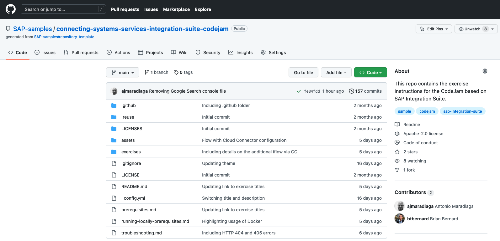Click the exercises folder icon
This screenshot has height=241, width=500.
pyautogui.click(x=114, y=152)
